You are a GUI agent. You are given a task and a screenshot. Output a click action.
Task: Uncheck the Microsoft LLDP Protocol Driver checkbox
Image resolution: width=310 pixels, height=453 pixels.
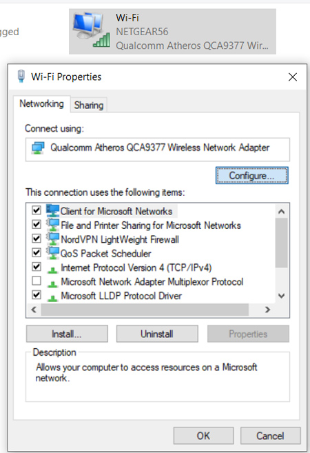37,295
